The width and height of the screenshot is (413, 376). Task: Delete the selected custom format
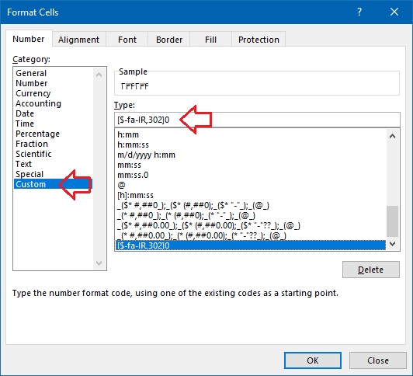[x=371, y=270]
